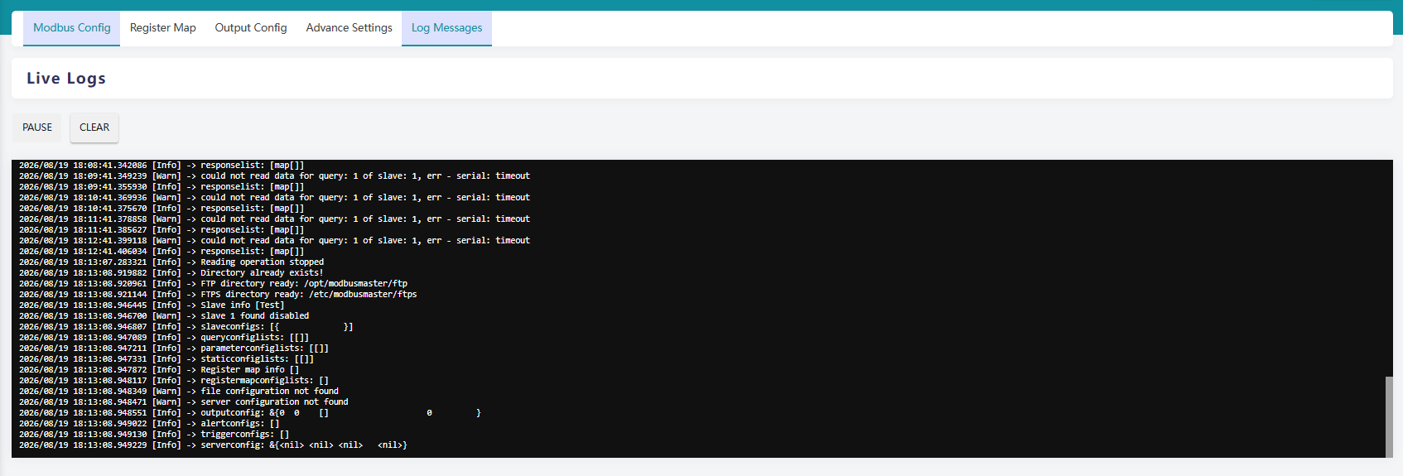Click the 'FTPS directory ready' log line
This screenshot has height=476, width=1403.
point(218,295)
